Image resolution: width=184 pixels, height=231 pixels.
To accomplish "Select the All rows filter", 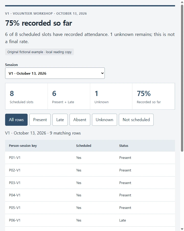I will [x=16, y=120].
